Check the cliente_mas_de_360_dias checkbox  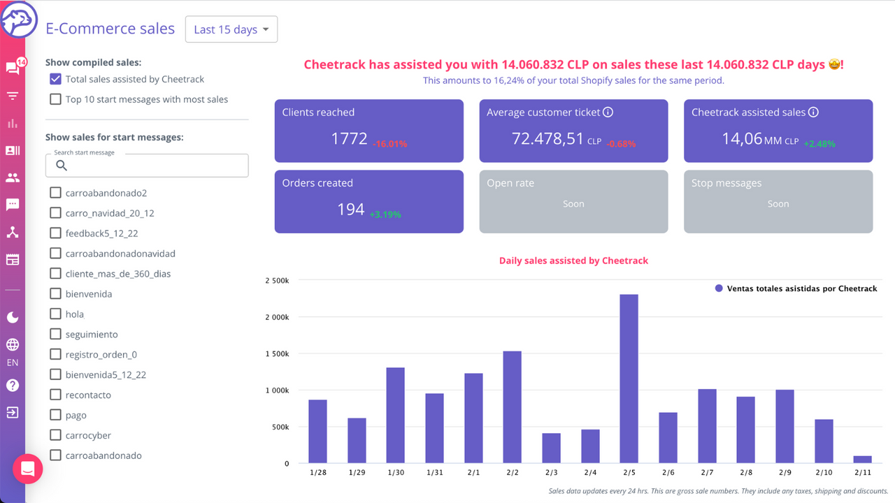(x=55, y=274)
